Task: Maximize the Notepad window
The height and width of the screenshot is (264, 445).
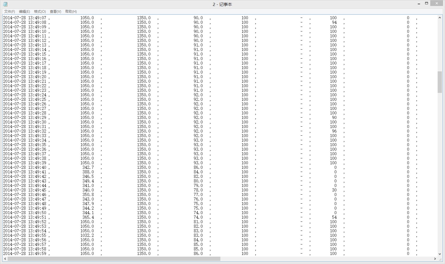Action: [426, 3]
